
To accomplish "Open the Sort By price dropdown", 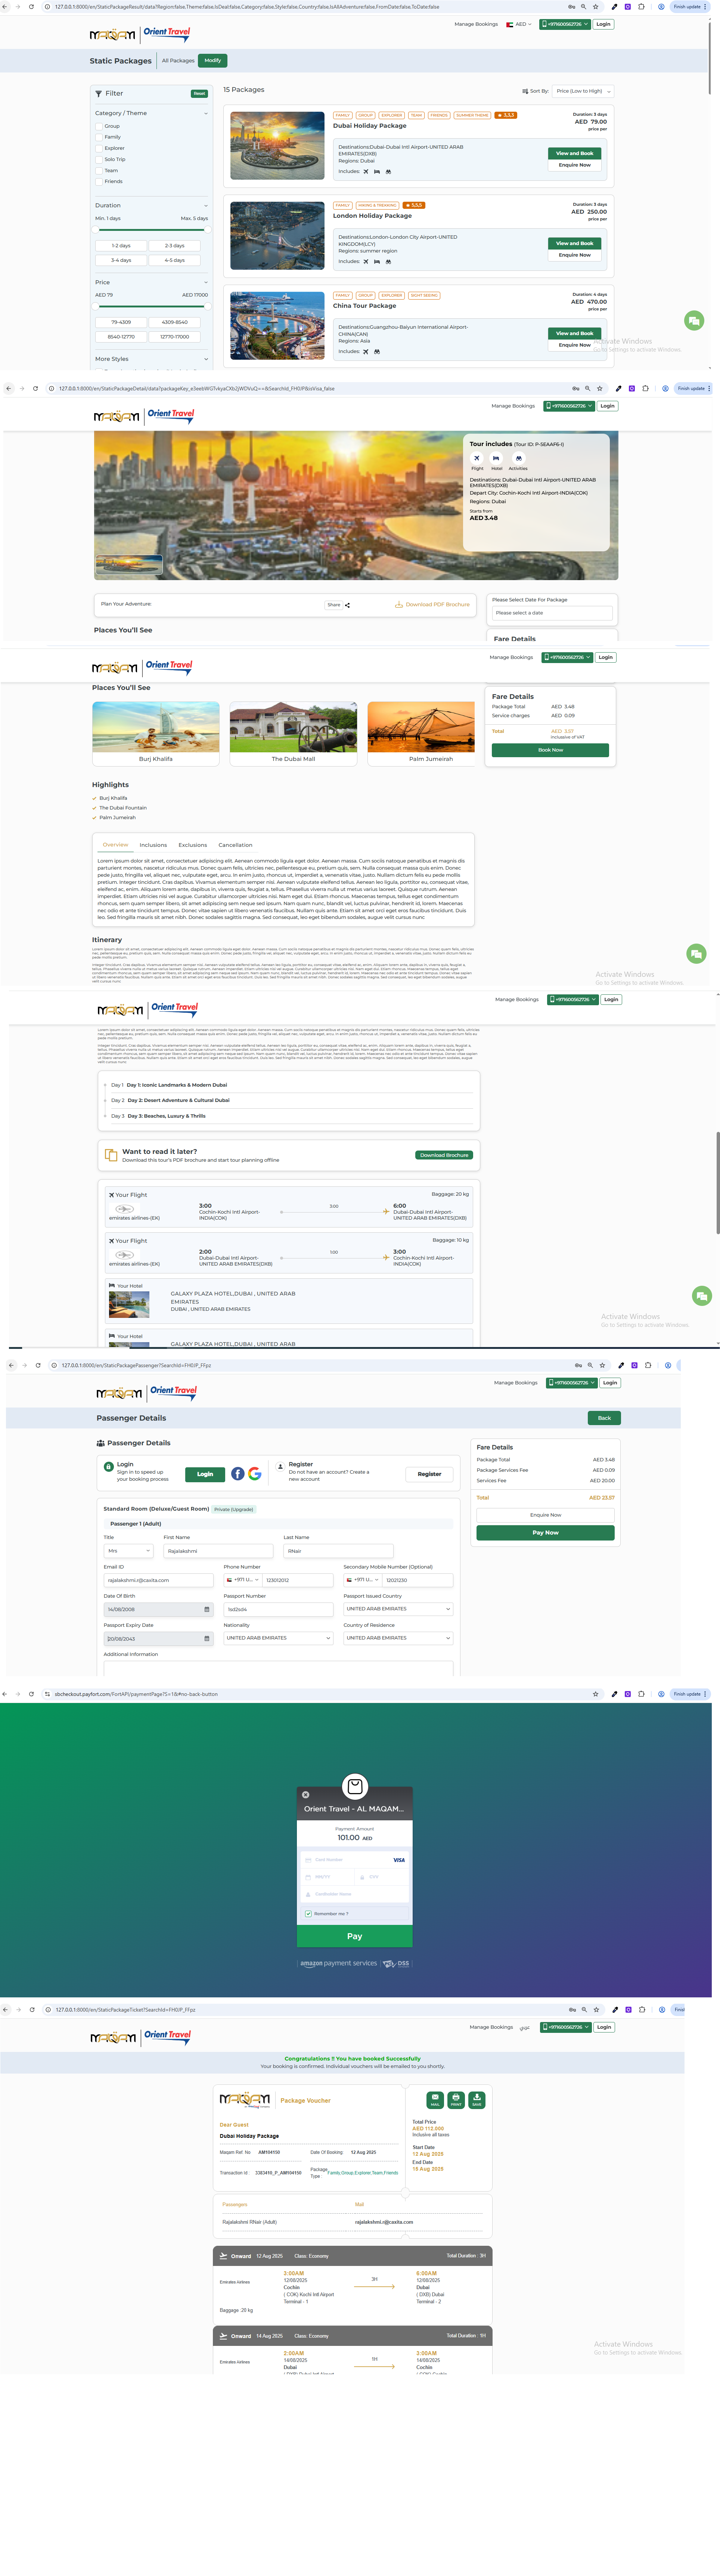I will (583, 91).
